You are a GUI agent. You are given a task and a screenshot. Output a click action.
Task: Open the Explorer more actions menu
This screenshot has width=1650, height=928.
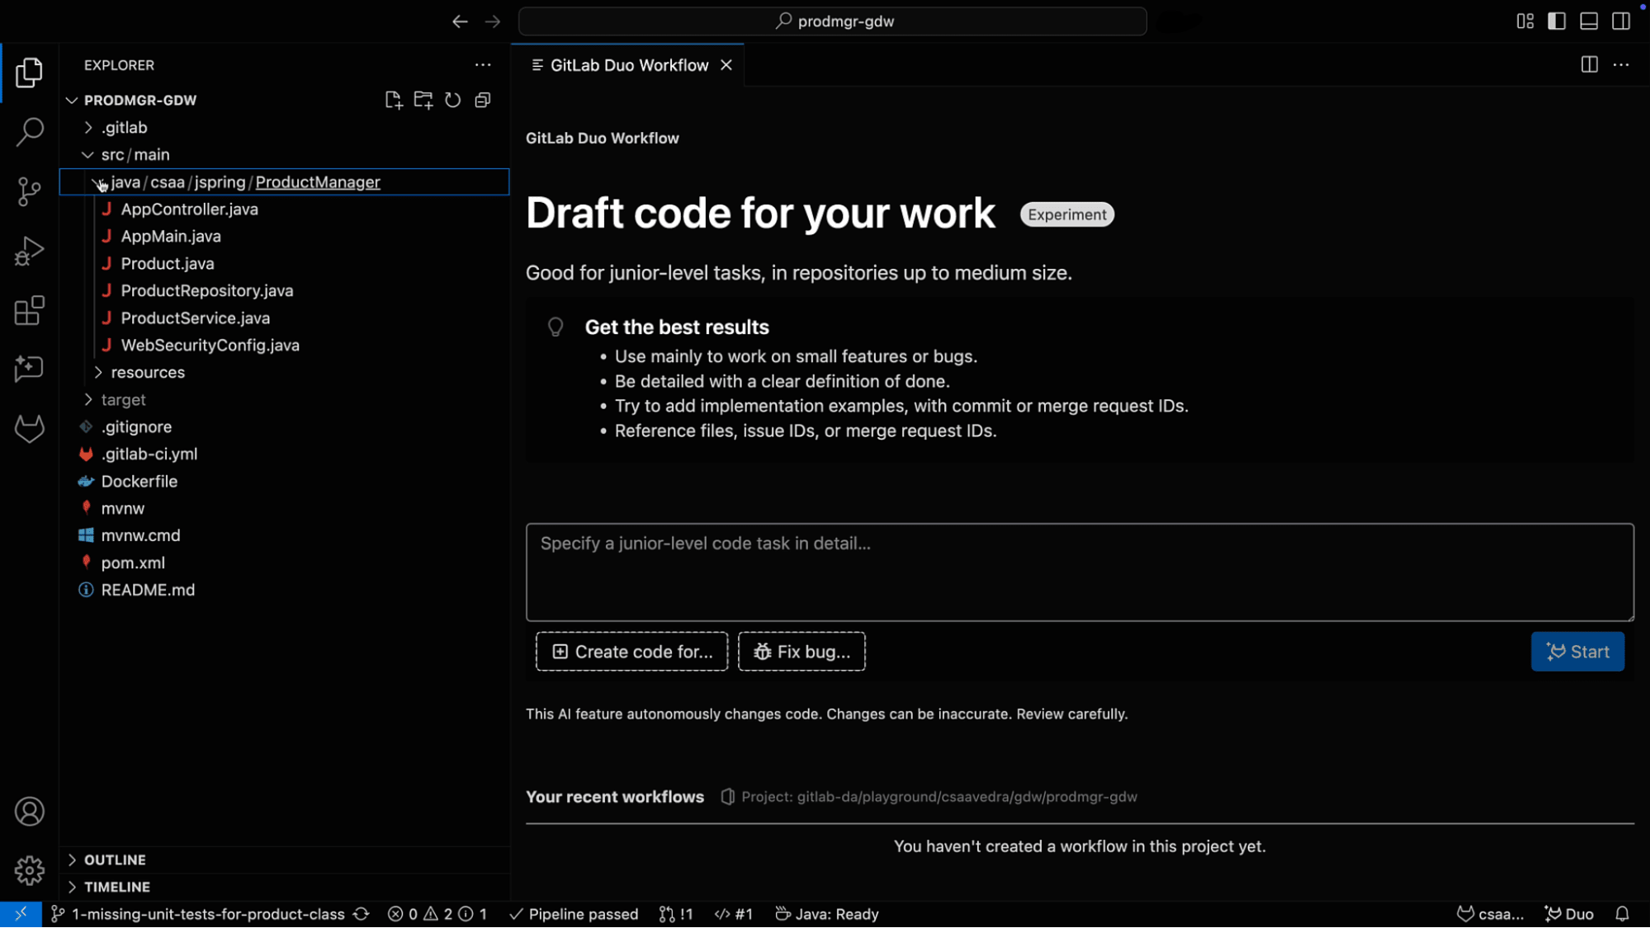coord(483,65)
